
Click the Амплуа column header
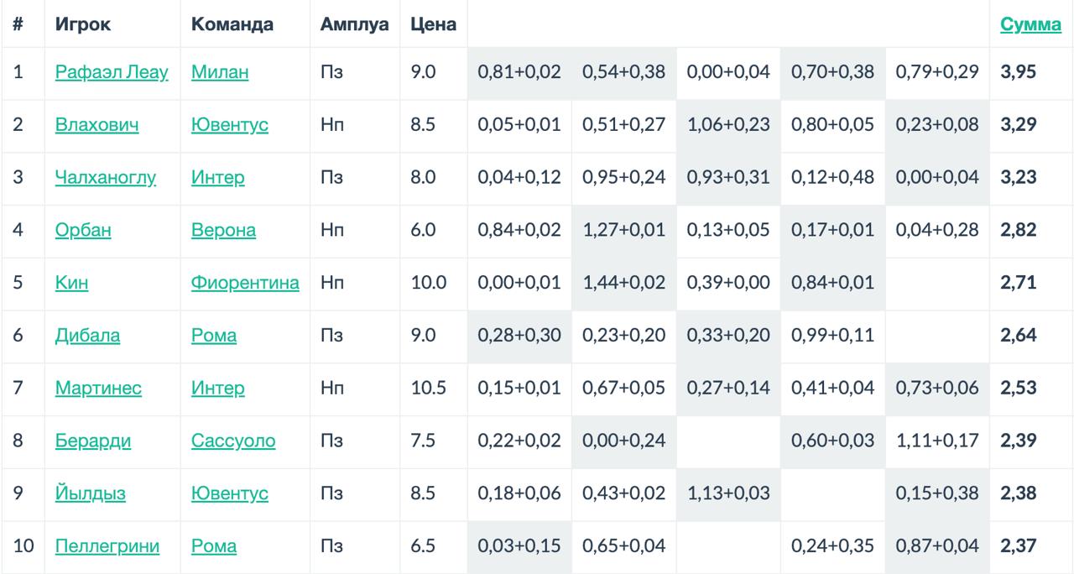click(x=354, y=24)
